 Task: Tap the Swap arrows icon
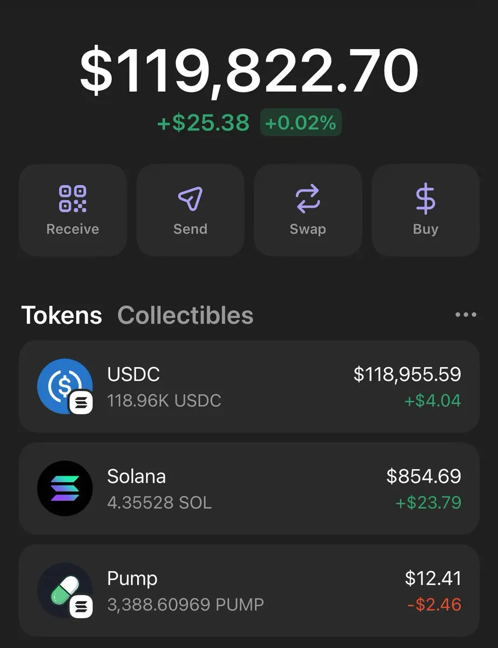(x=308, y=199)
